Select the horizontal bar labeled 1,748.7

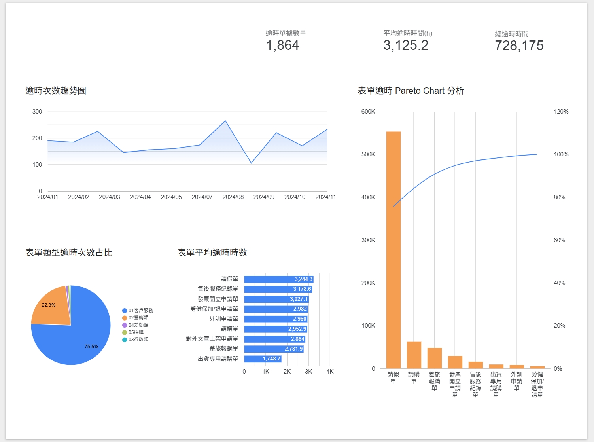pyautogui.click(x=263, y=359)
